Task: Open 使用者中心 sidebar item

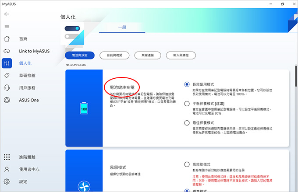Action: (x=29, y=169)
